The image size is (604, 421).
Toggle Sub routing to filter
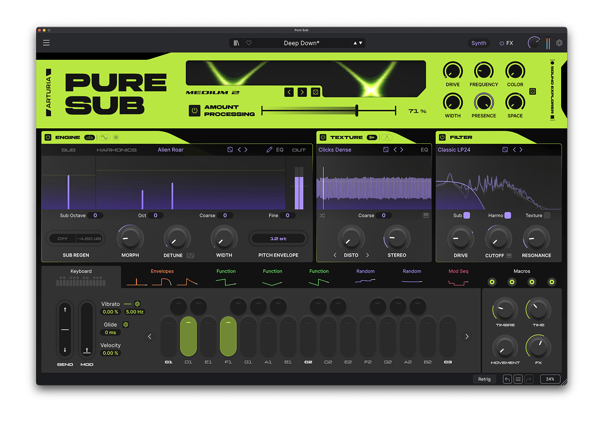(467, 216)
